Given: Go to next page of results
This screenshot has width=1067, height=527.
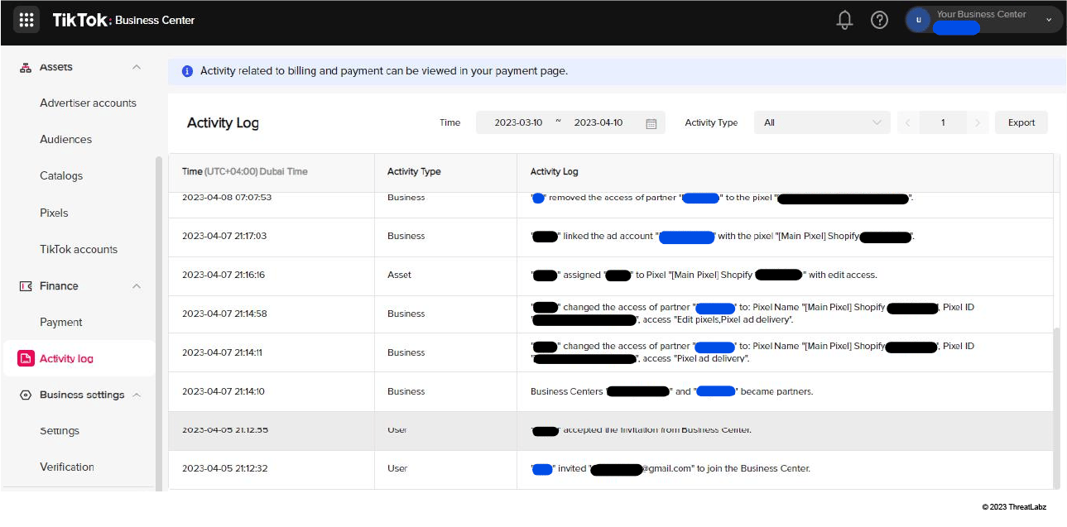Looking at the screenshot, I should coord(978,122).
